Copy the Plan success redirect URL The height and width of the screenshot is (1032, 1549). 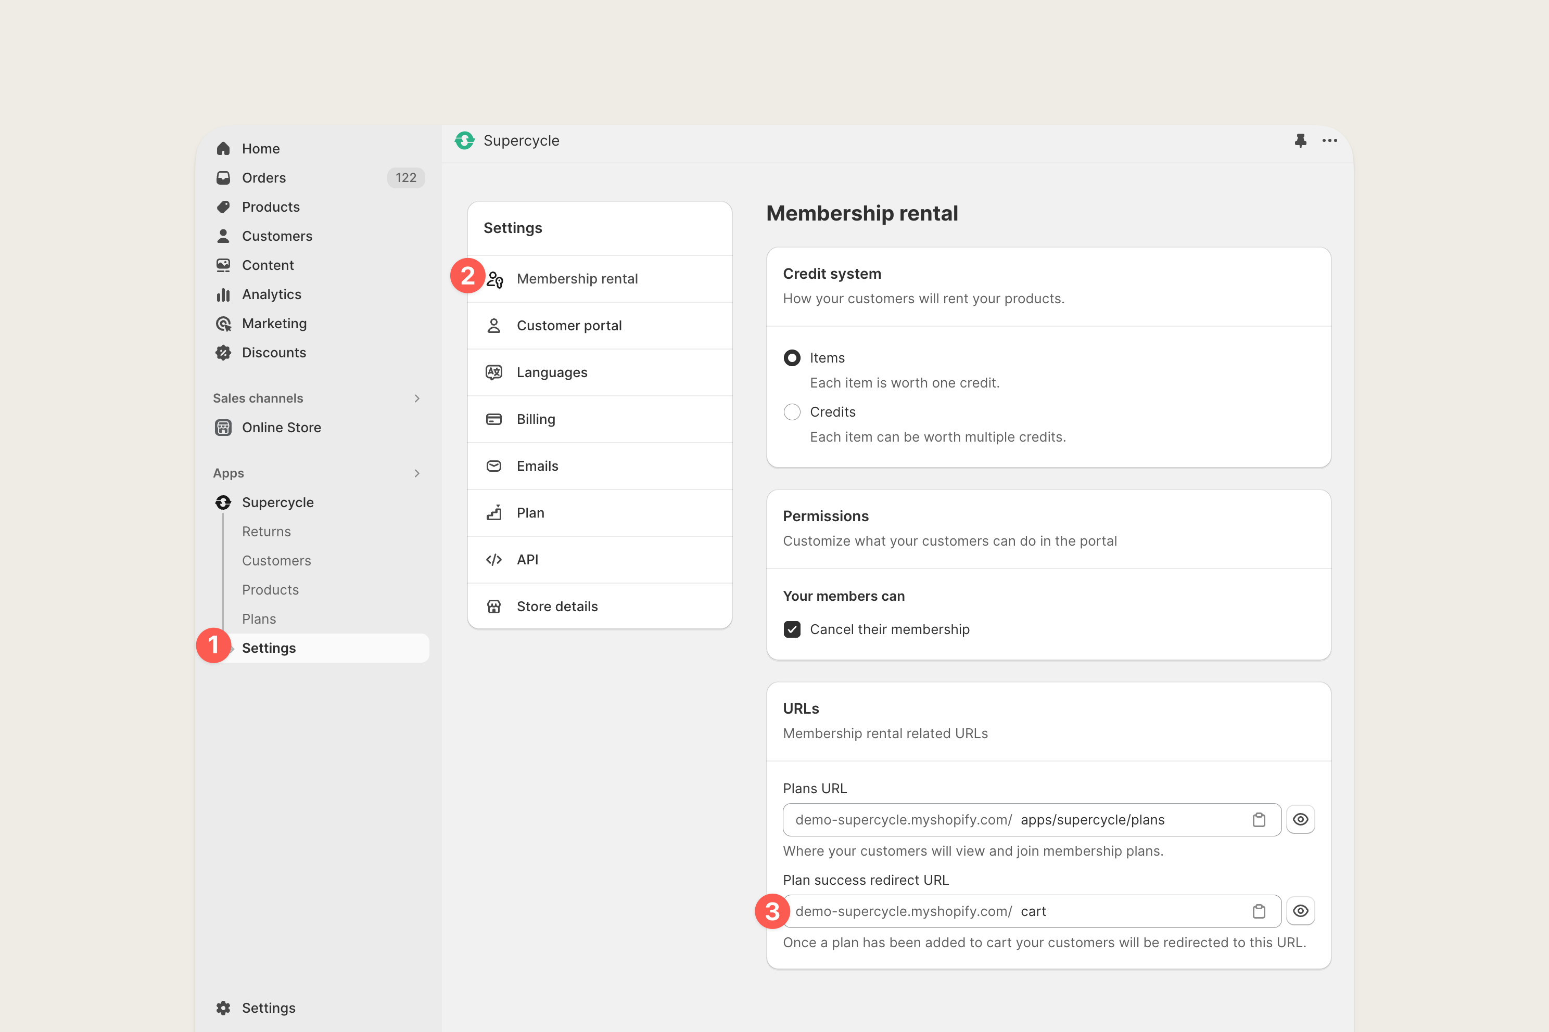pyautogui.click(x=1259, y=911)
